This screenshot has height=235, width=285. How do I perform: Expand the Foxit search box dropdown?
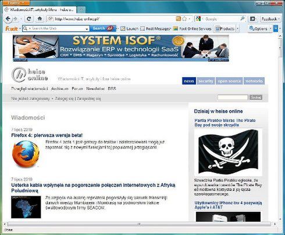click(87, 29)
